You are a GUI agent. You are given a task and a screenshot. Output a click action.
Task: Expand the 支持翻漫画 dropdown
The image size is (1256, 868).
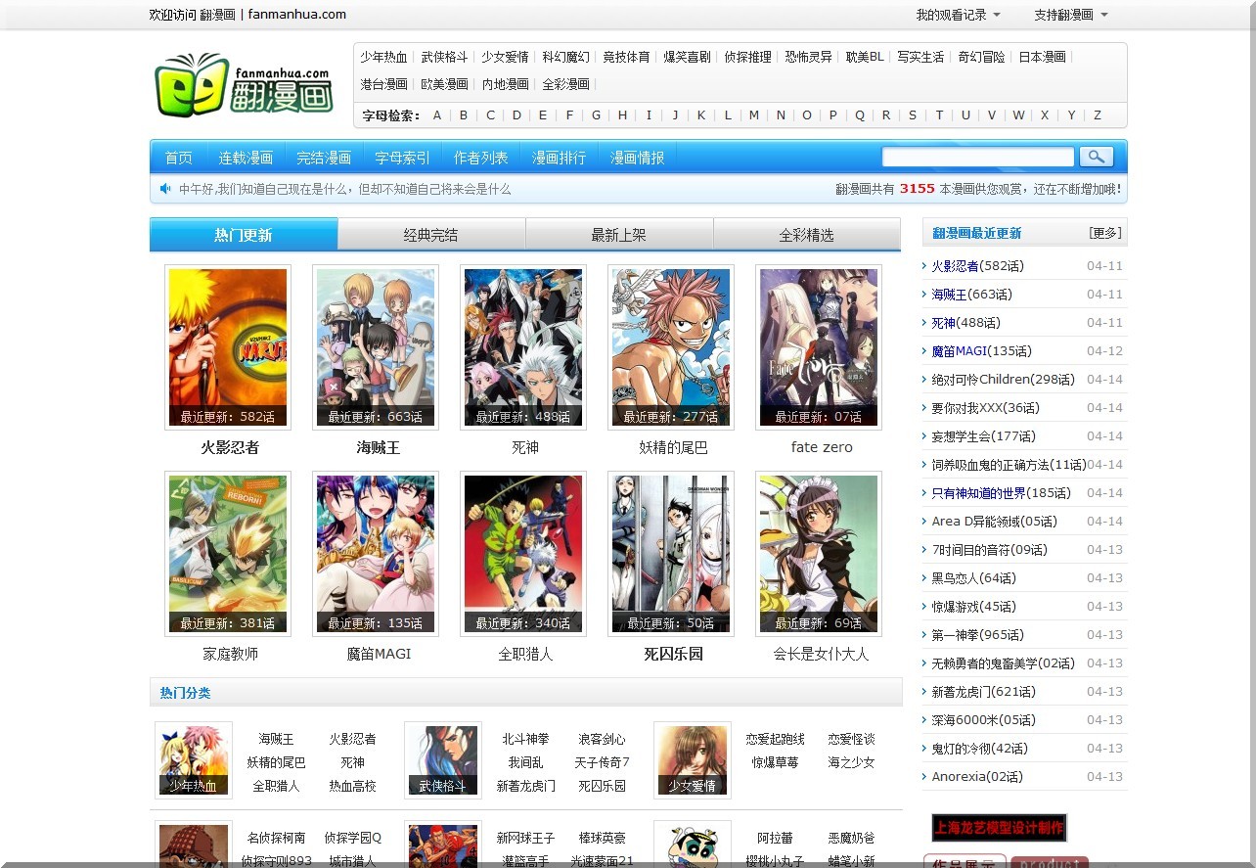coord(1070,15)
